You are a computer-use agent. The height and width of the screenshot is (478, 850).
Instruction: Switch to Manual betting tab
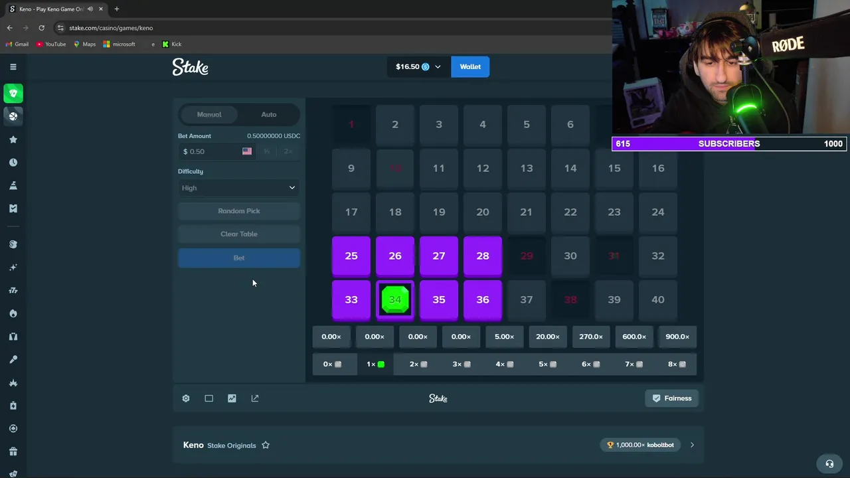(209, 114)
